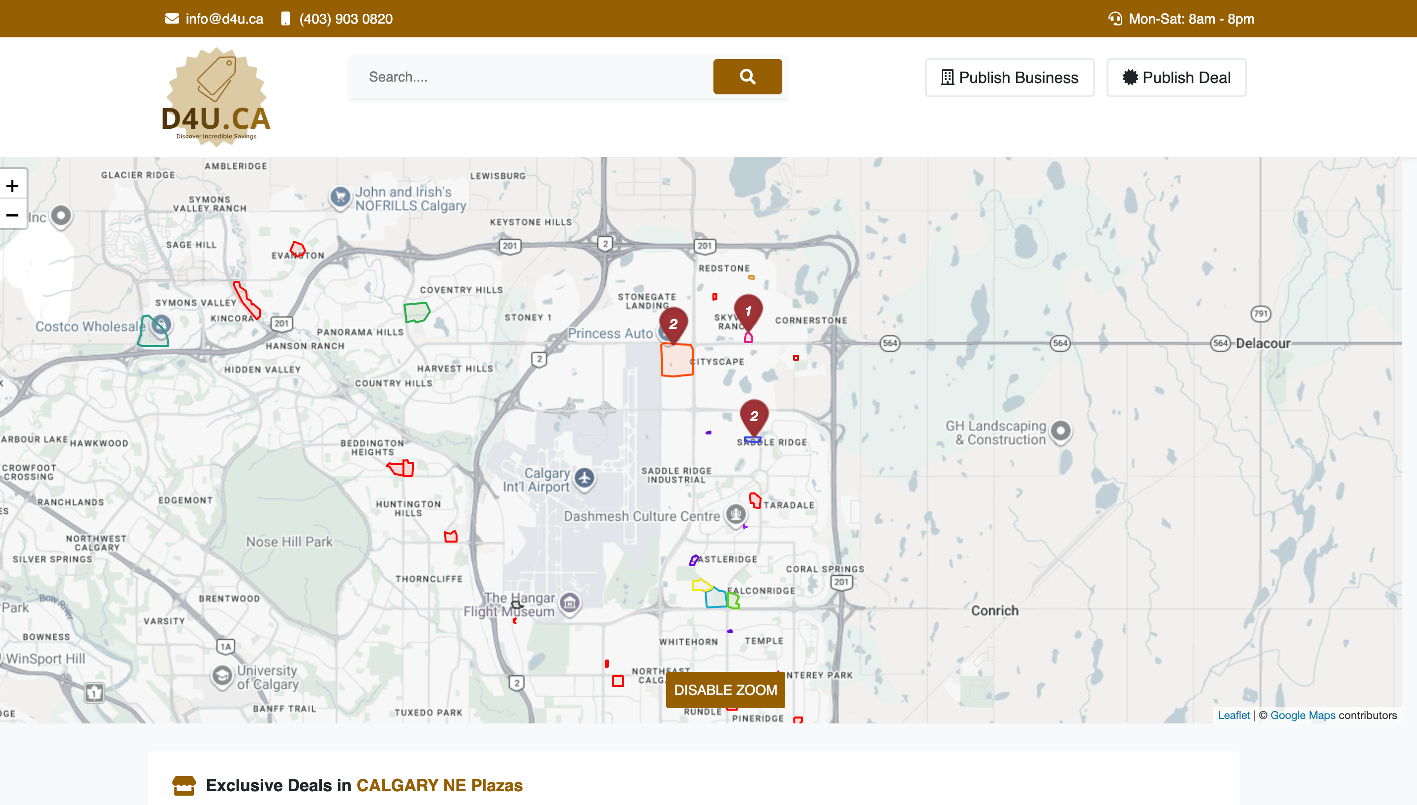This screenshot has width=1417, height=805.
Task: Open the Leaflet attribution link
Action: [1234, 715]
